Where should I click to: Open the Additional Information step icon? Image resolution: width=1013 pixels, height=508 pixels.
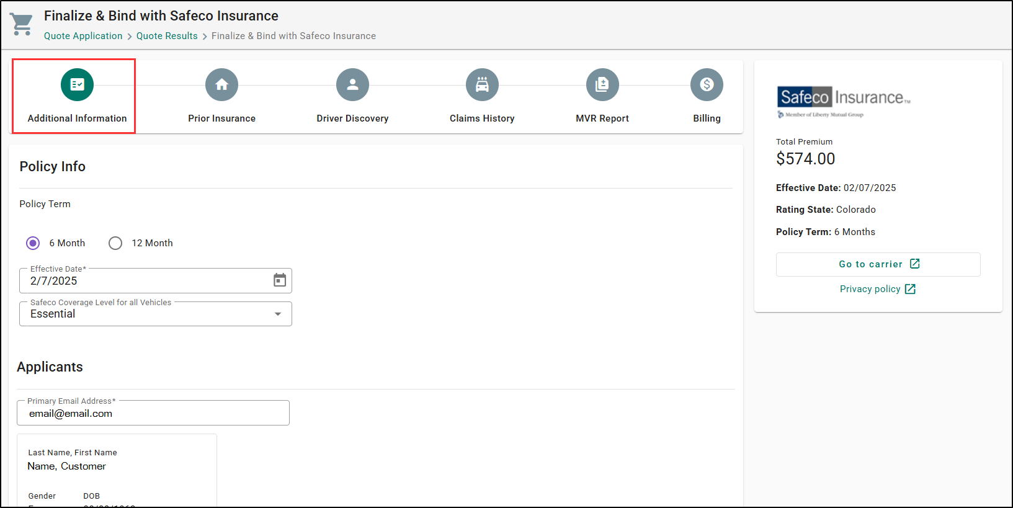click(77, 84)
